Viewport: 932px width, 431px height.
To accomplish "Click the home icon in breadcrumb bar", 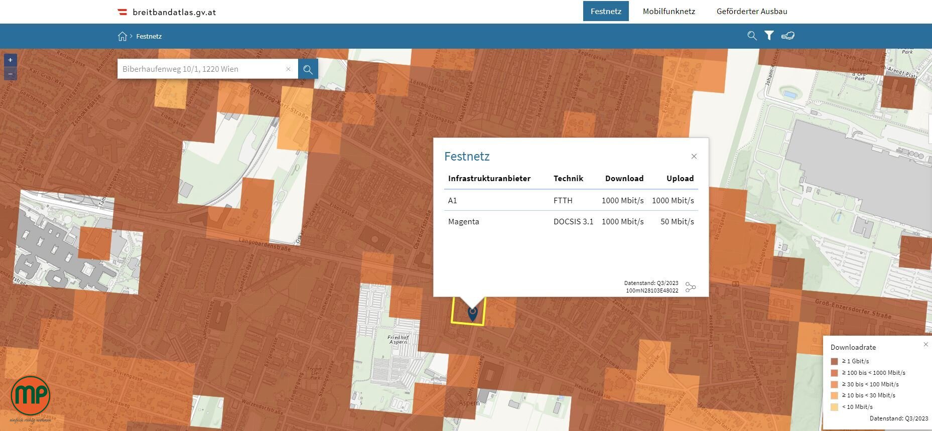I will pos(122,36).
